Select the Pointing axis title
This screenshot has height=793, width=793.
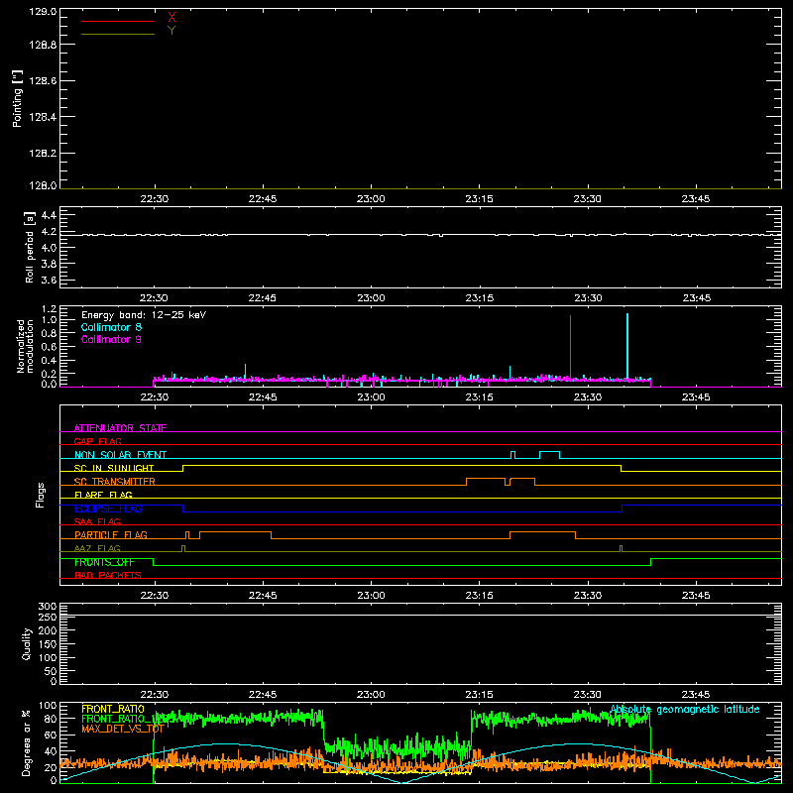(x=17, y=99)
